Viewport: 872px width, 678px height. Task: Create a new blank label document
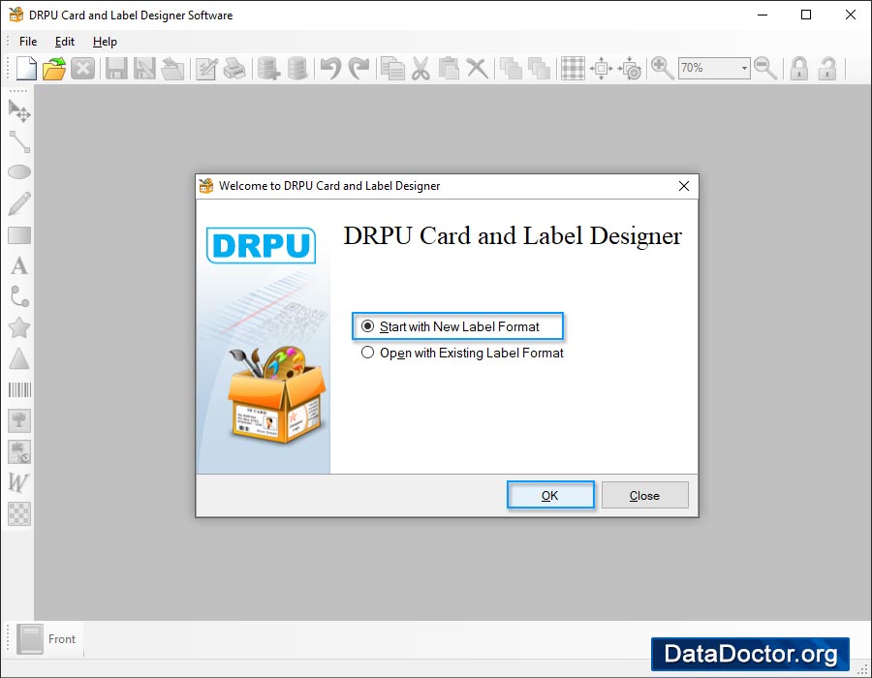pyautogui.click(x=26, y=69)
